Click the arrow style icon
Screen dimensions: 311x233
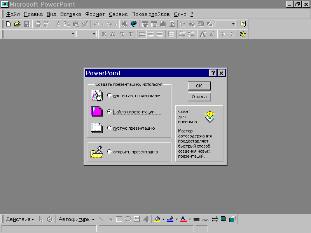click(215, 219)
